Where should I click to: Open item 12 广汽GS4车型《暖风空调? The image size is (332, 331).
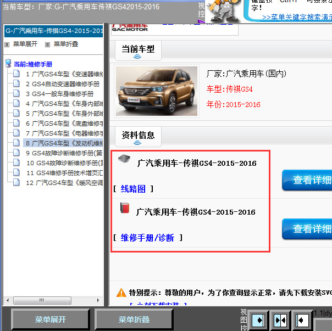[x=64, y=183]
